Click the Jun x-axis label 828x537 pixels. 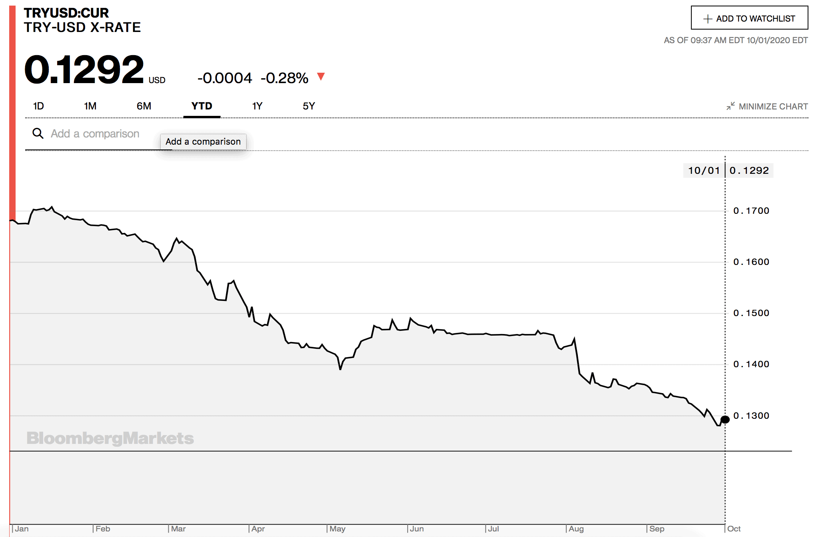tap(417, 529)
